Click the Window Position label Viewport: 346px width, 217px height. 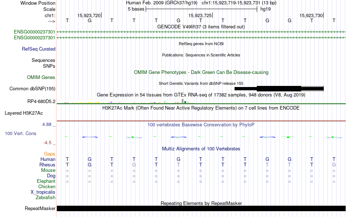[x=38, y=3]
